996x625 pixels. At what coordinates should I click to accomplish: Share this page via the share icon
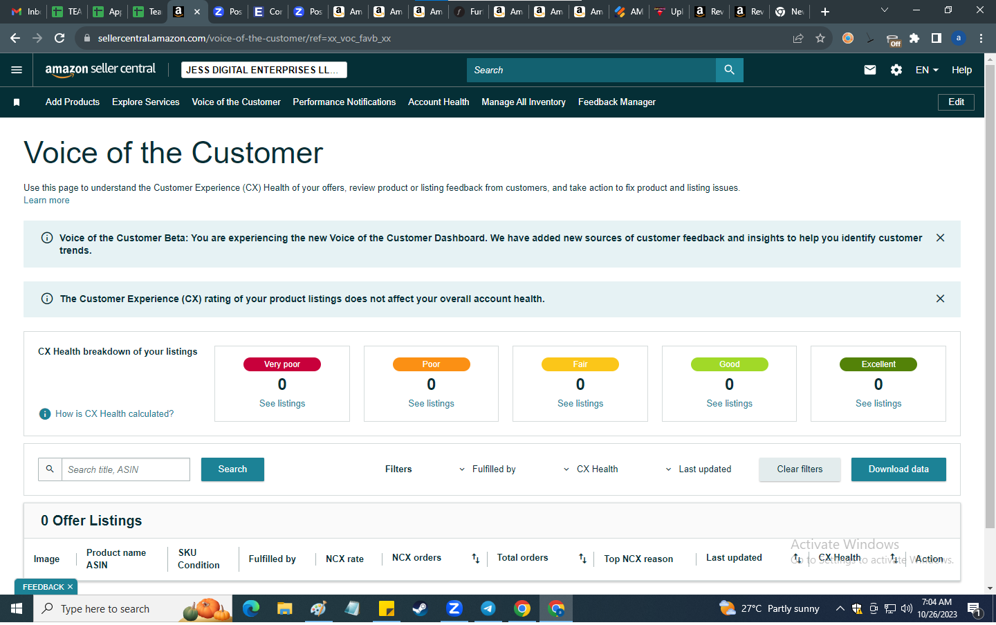pos(798,38)
